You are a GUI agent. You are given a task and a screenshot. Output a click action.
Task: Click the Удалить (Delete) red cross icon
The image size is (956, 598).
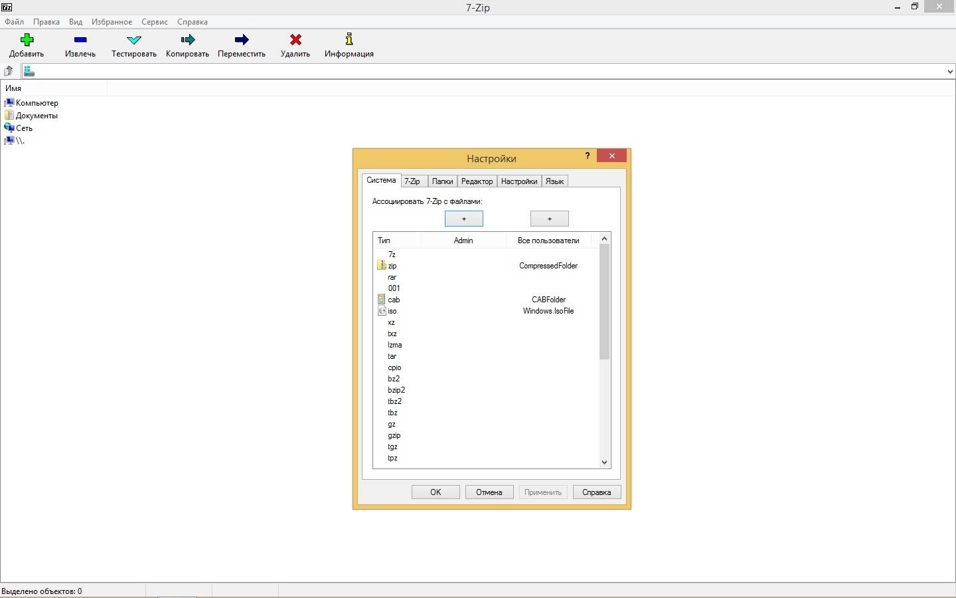(x=295, y=40)
